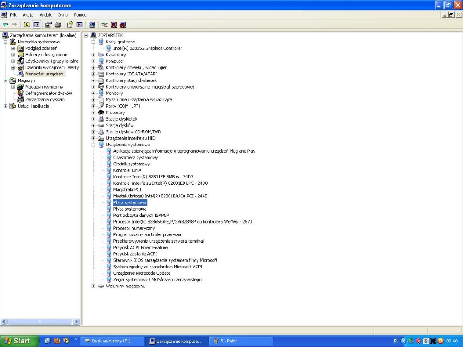Expand Kontrolery IDE ATA/ATAPI
The image size is (463, 347).
[93, 74]
